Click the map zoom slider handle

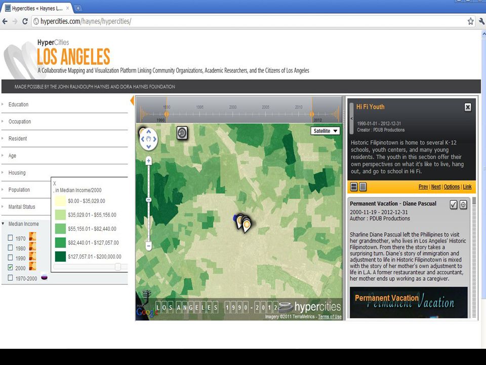[x=149, y=200]
